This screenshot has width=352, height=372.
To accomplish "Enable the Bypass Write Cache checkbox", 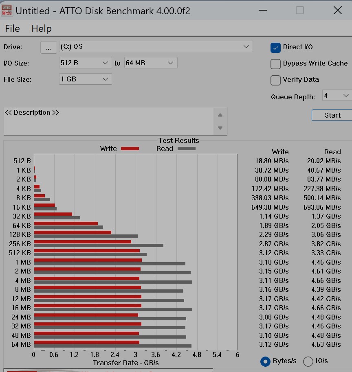I will tap(276, 64).
